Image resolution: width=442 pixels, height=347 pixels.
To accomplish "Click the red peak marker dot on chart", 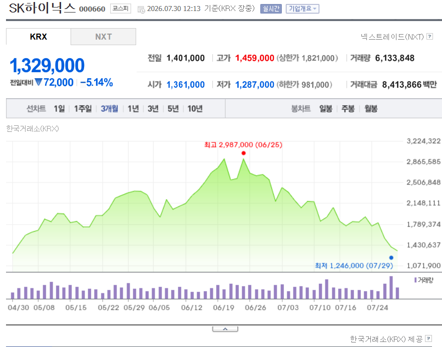I will coord(244,153).
